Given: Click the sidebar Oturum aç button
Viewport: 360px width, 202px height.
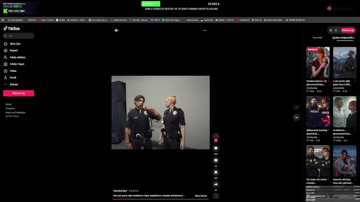Looking at the screenshot, I should coord(19,93).
